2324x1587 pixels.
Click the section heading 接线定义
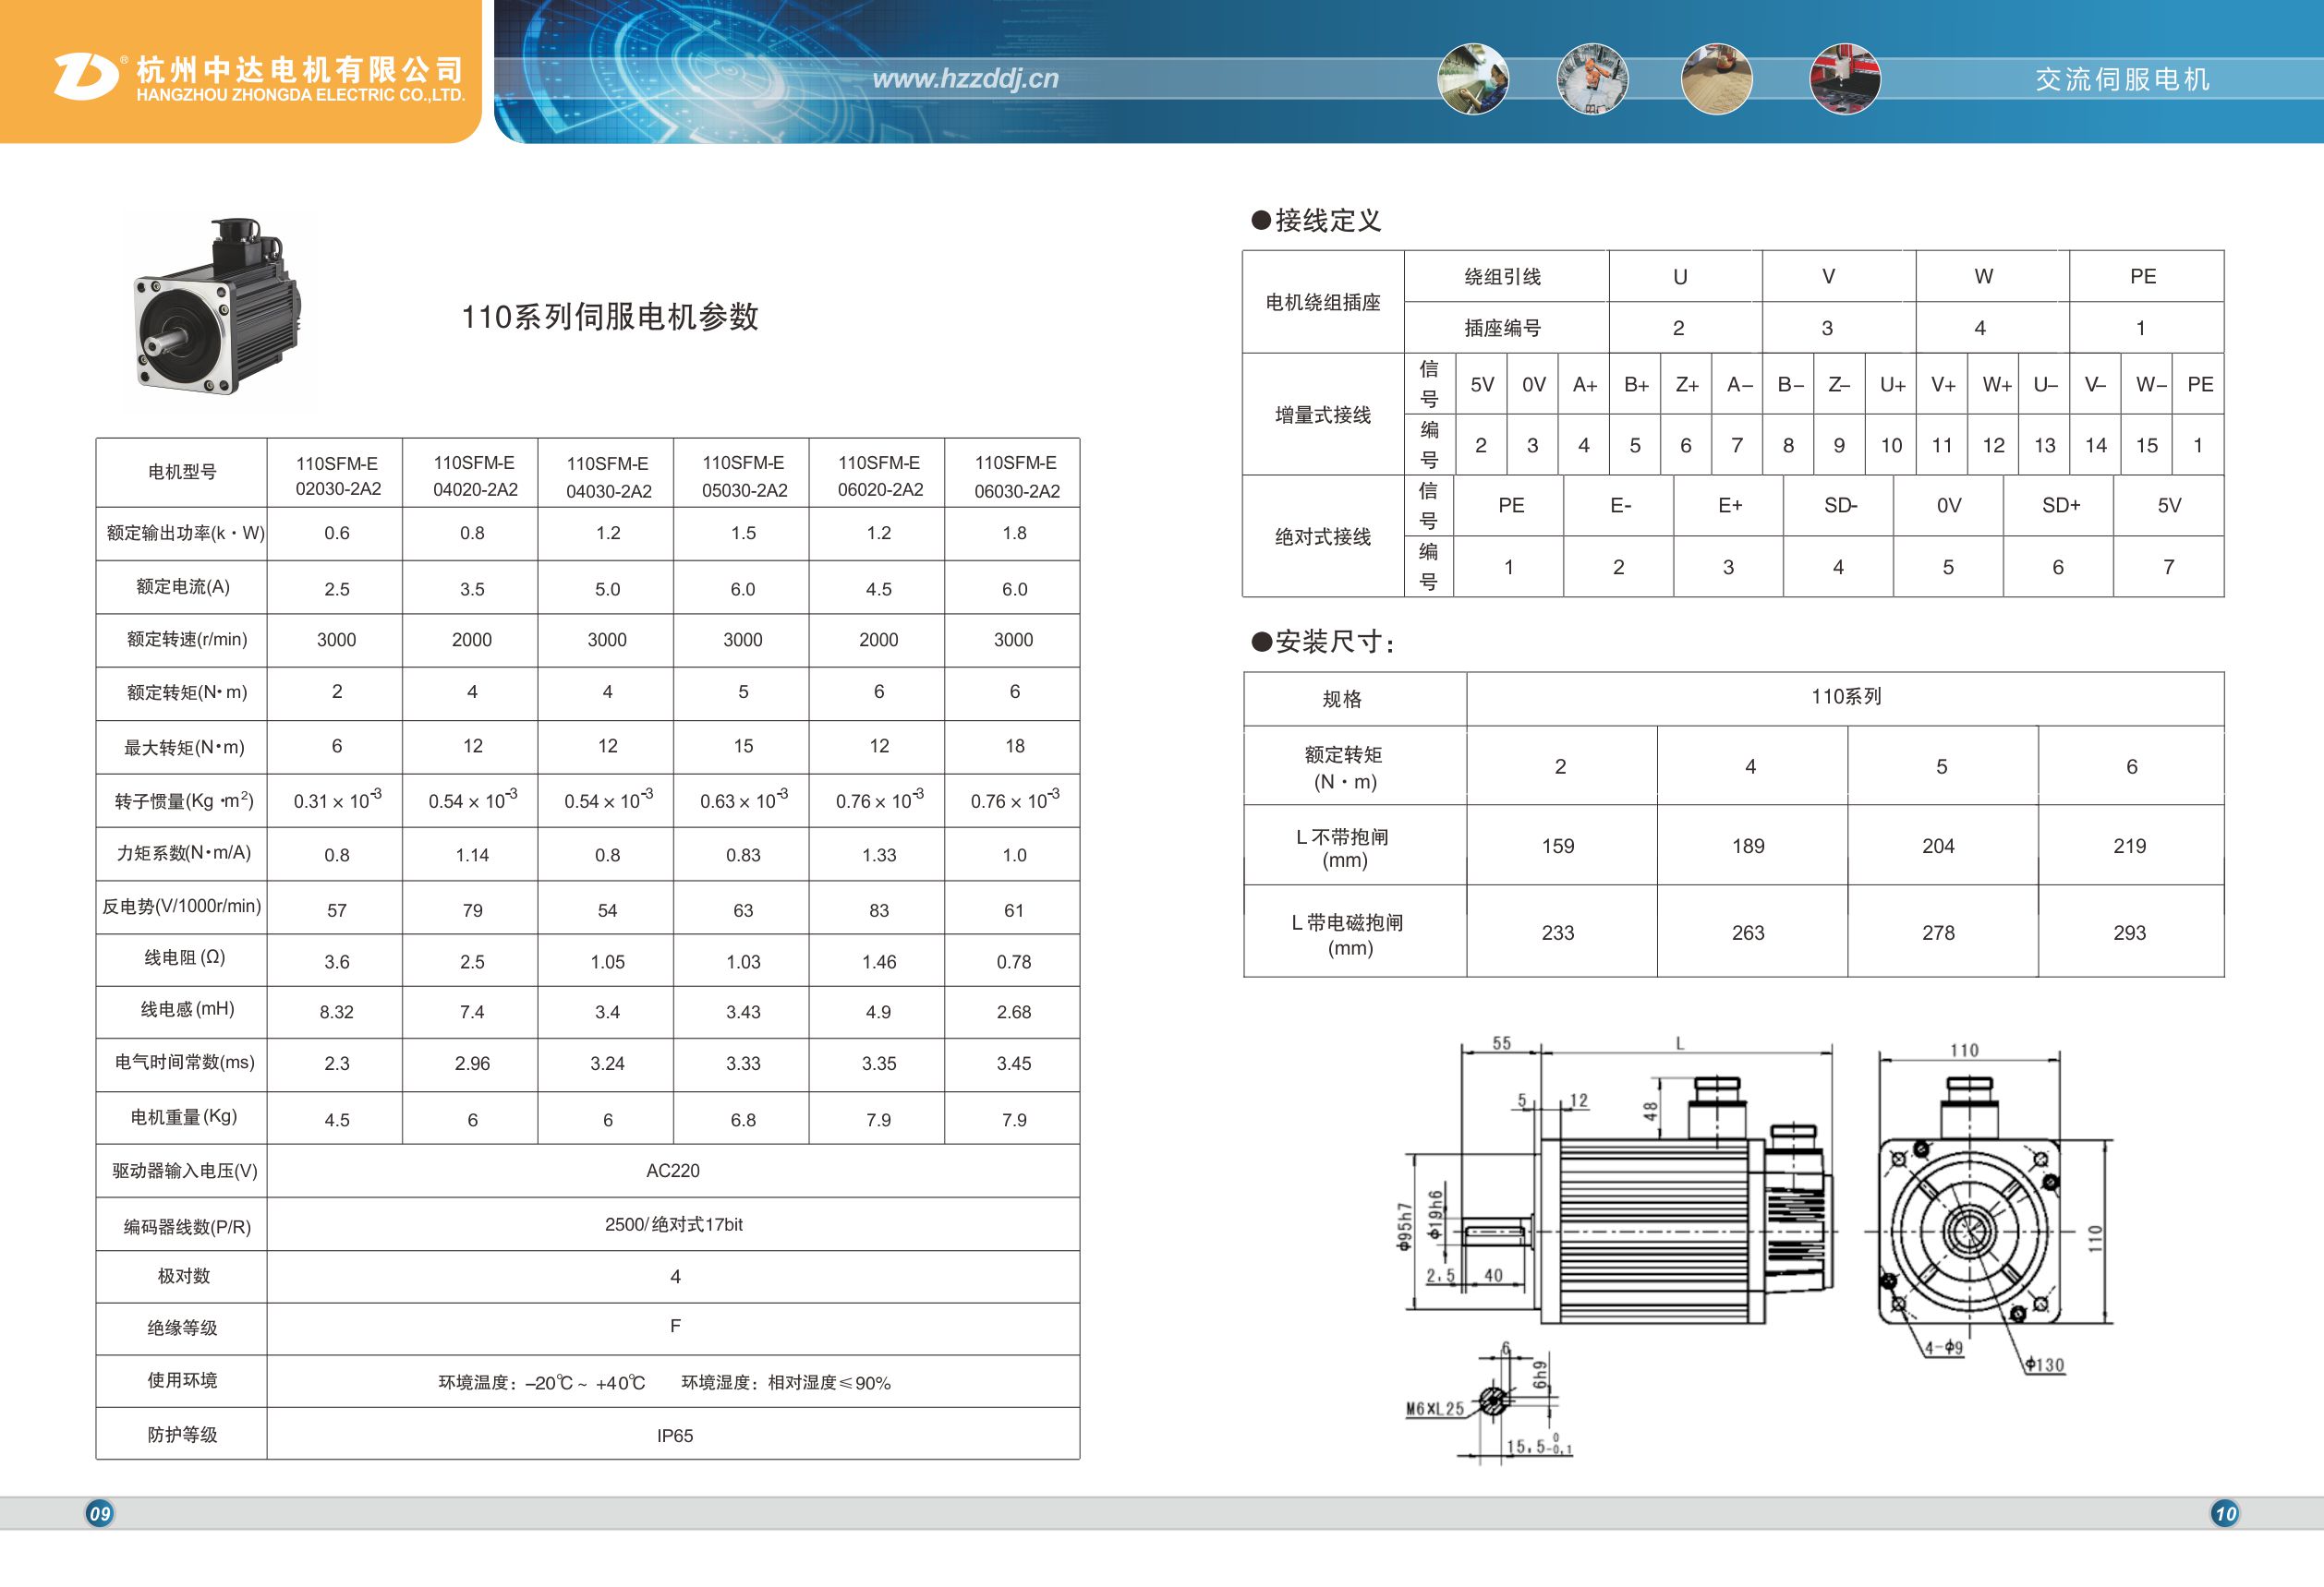[1328, 220]
